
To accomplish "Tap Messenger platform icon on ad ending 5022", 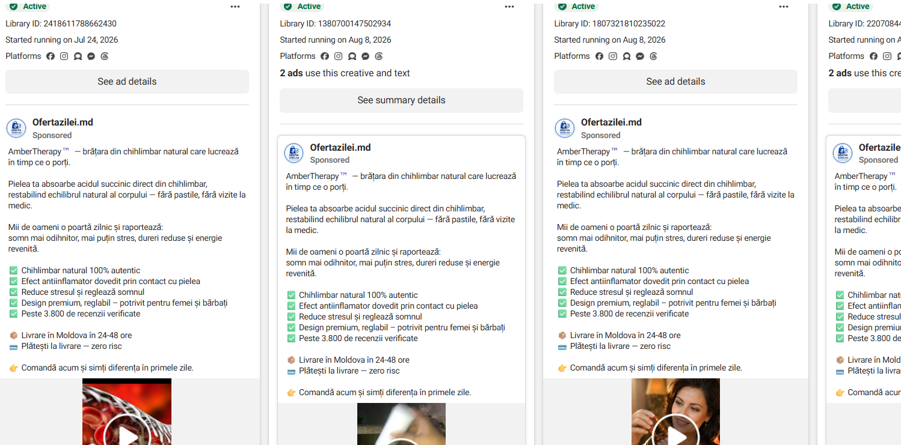I will (640, 56).
